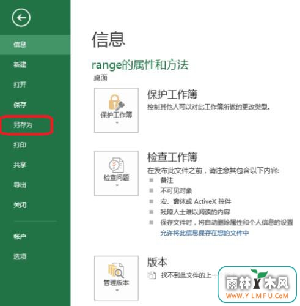
Task: Click the Check for Issues document icon
Action: click(116, 165)
